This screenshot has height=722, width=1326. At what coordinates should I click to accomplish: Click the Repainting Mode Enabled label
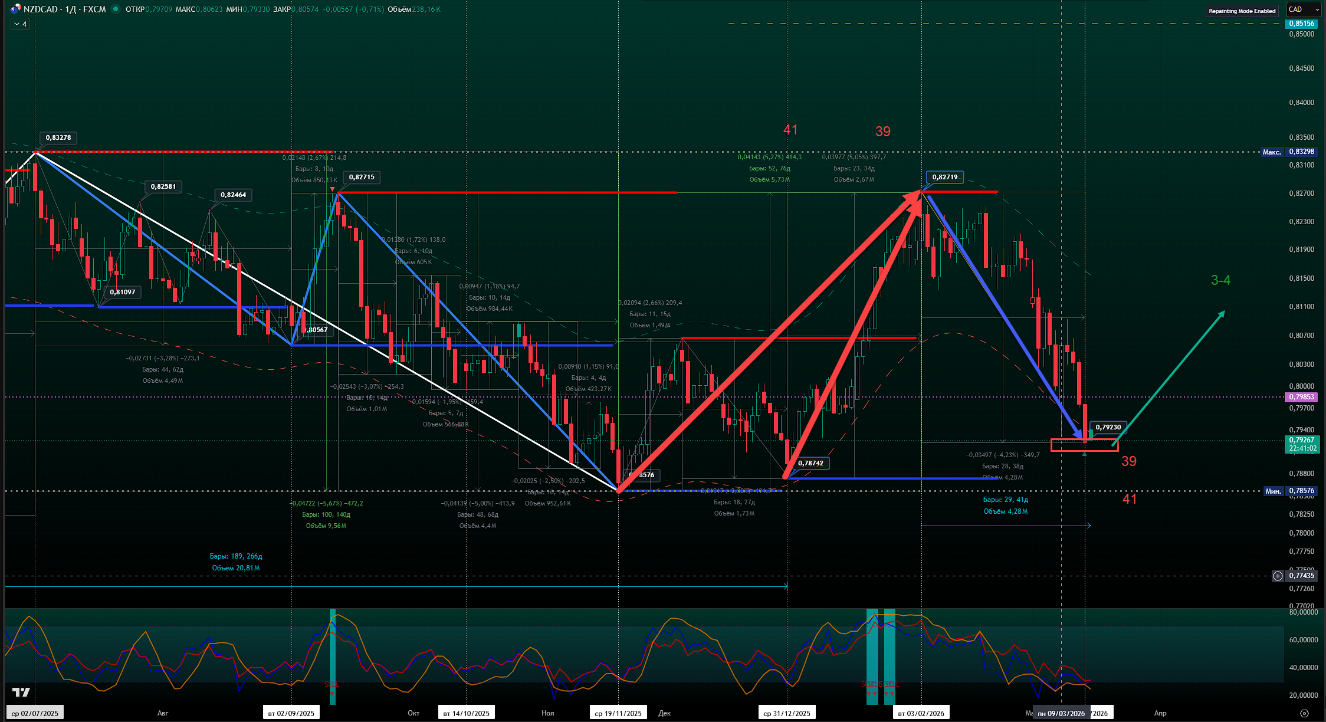(1242, 11)
